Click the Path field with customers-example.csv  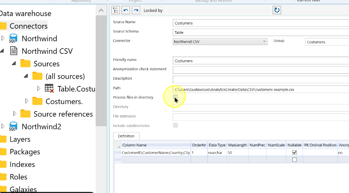[261, 90]
